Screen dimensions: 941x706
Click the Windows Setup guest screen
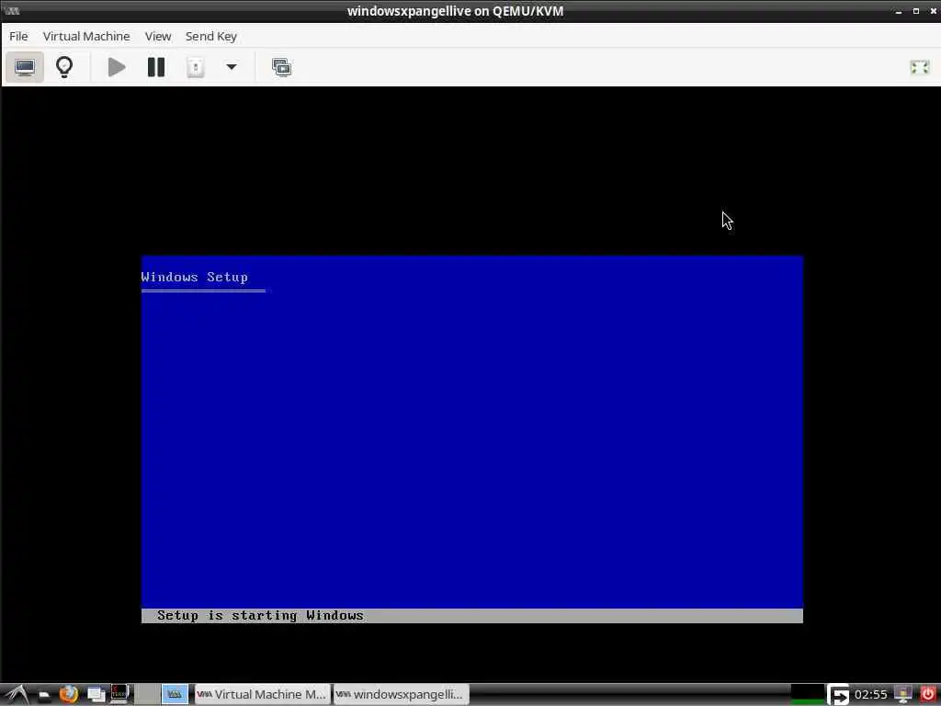(x=471, y=439)
